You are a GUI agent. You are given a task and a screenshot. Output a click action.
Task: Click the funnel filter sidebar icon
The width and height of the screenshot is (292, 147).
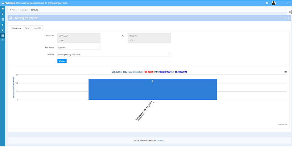pyautogui.click(x=2, y=25)
